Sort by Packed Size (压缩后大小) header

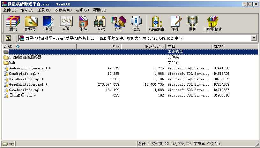(x=144, y=46)
